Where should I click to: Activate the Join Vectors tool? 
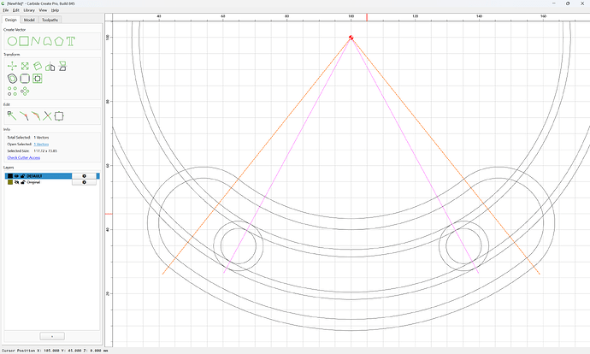tap(36, 116)
